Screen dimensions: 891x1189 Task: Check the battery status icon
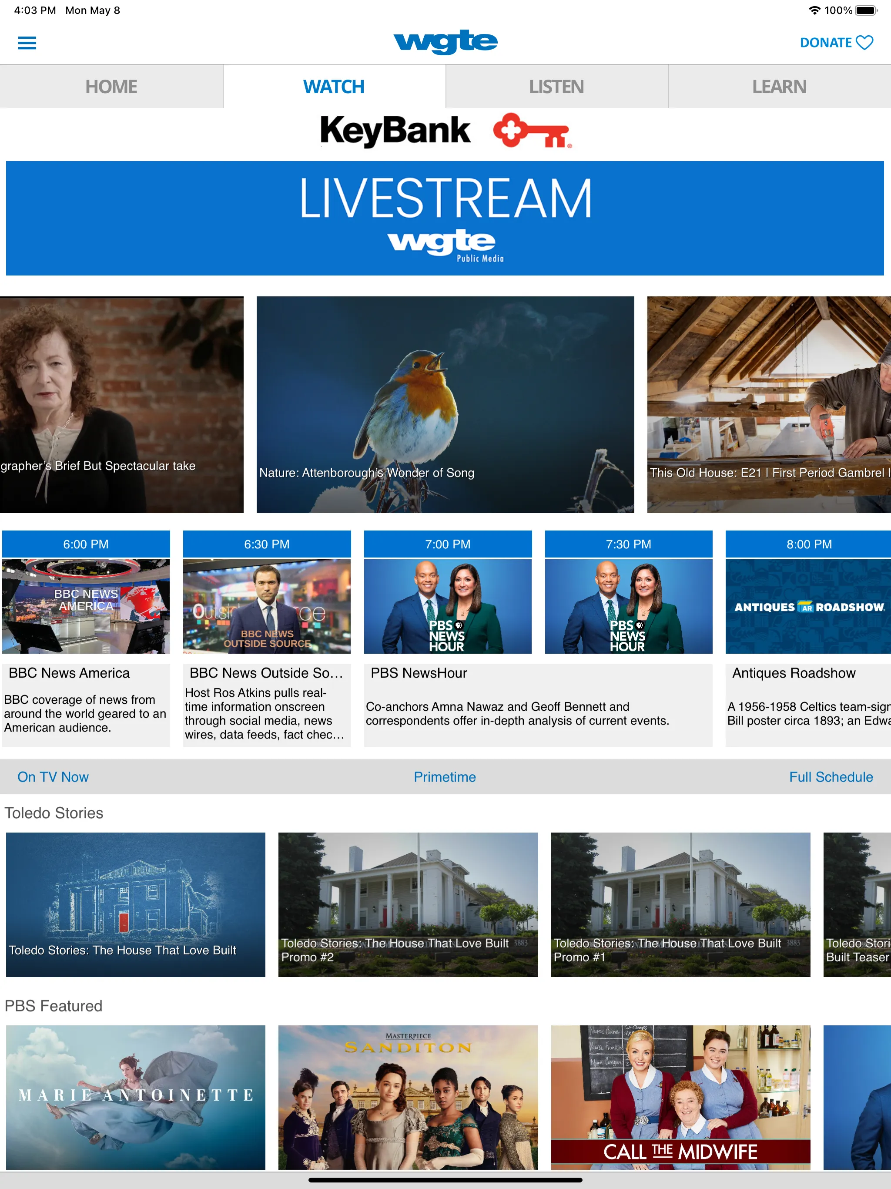[x=866, y=10]
